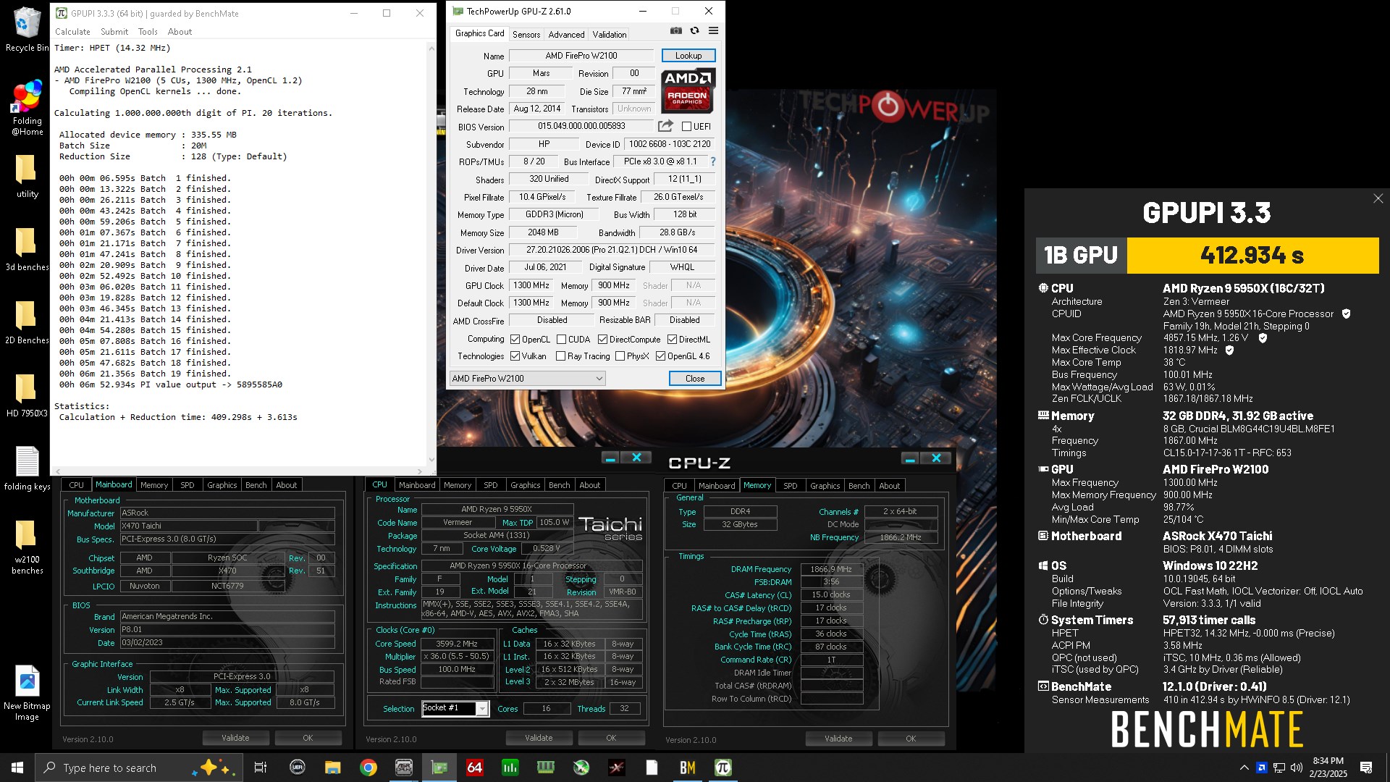Click the Bus Interface question mark icon
Screen dimensions: 1390x782
(713, 161)
